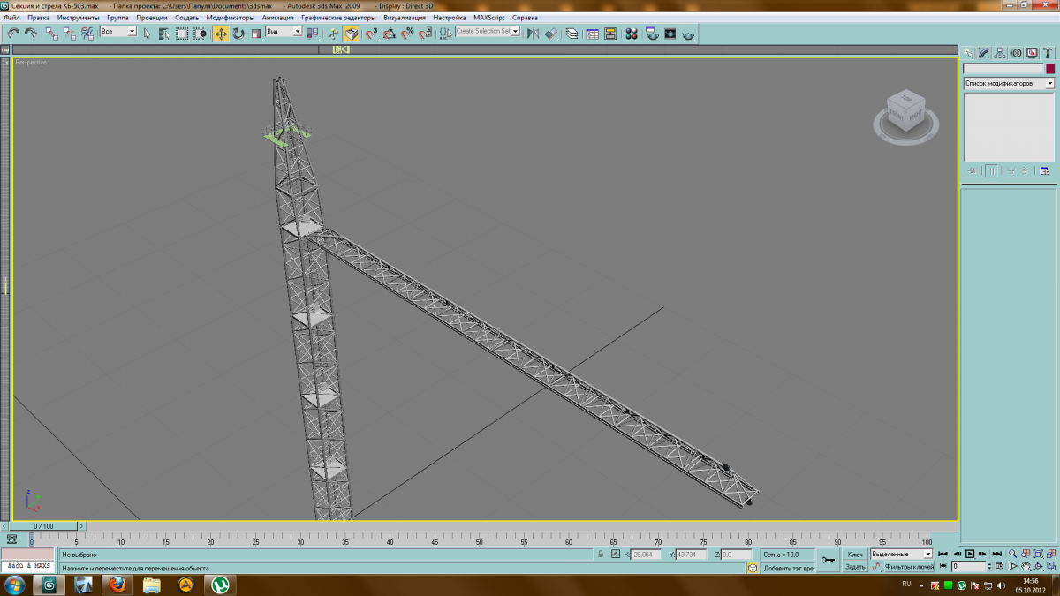Toggle Angle Snap
This screenshot has width=1060, height=596.
pyautogui.click(x=390, y=34)
